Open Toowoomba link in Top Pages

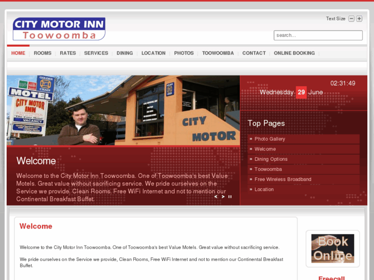(x=304, y=169)
